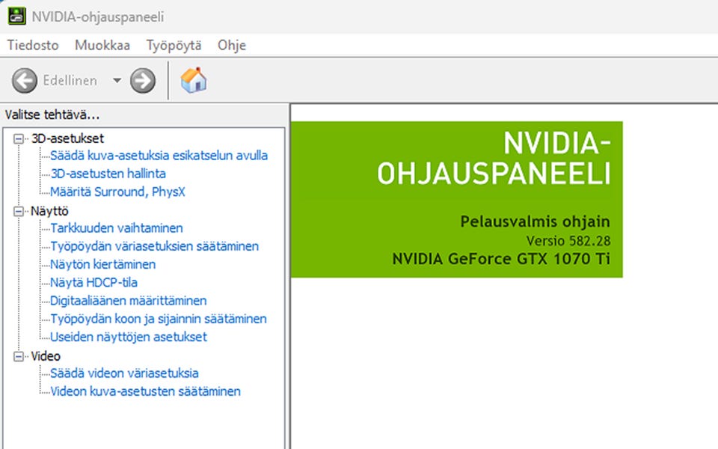
Task: Open Näytä HDCP-tila
Action: 94,282
